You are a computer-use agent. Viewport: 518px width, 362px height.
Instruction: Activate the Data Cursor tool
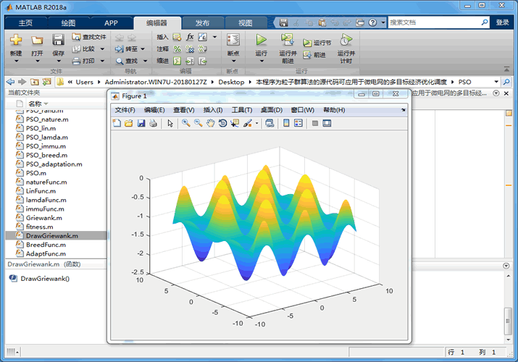(x=235, y=123)
